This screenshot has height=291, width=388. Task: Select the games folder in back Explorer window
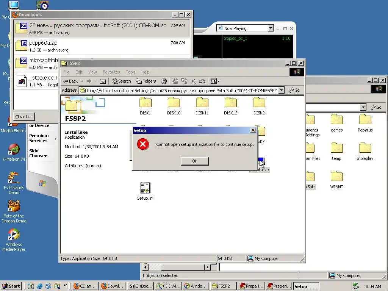337,123
